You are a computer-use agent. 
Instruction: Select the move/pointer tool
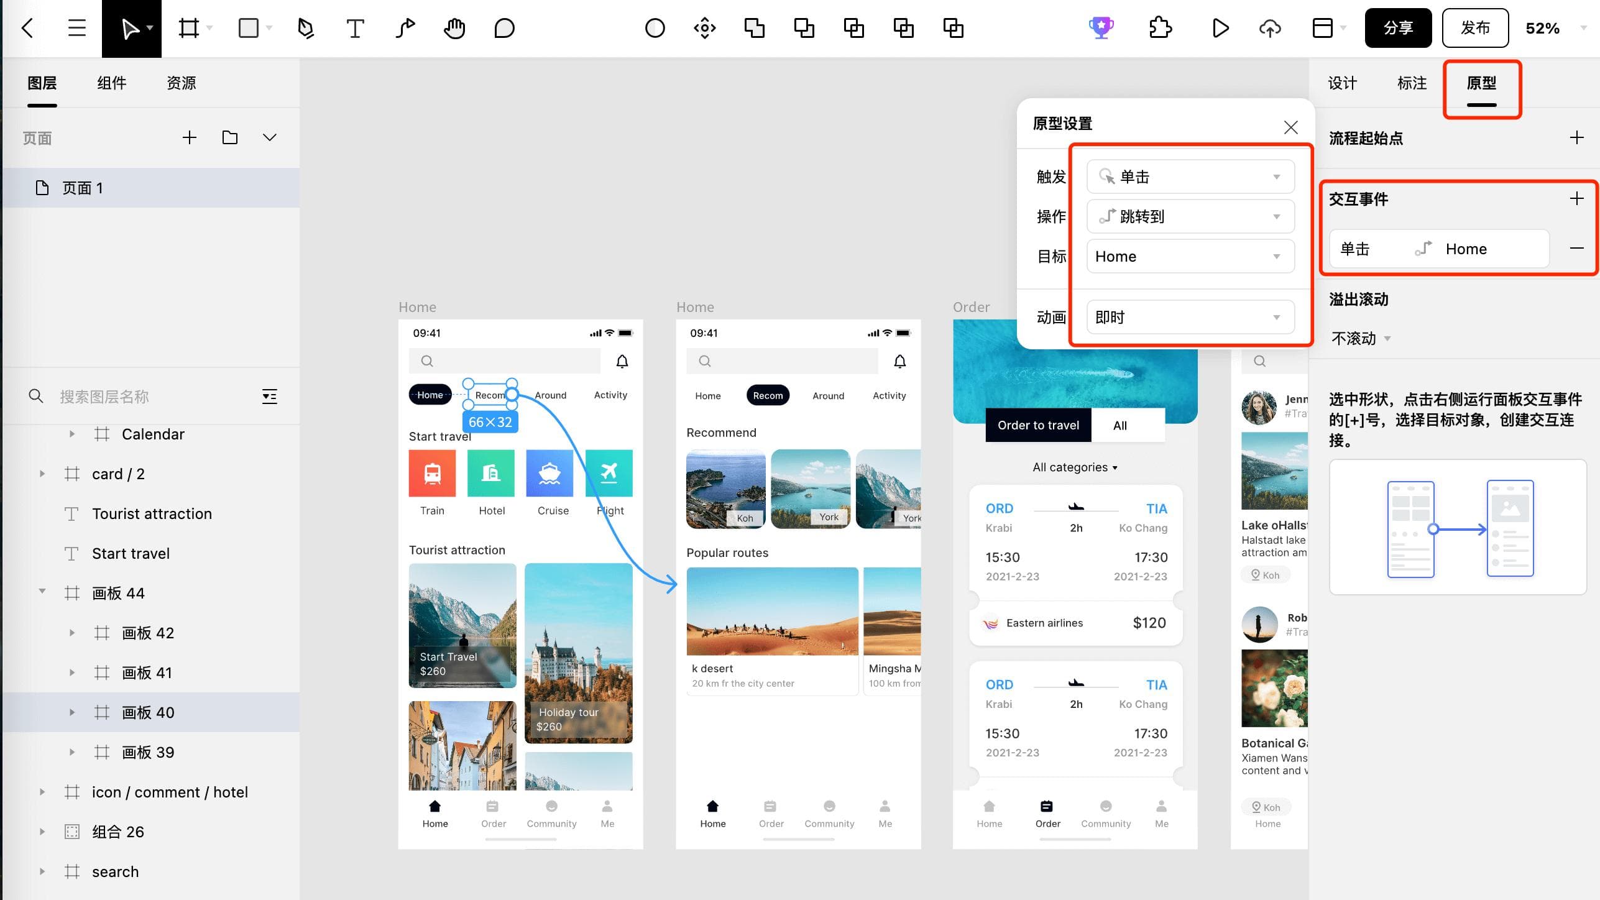point(131,28)
